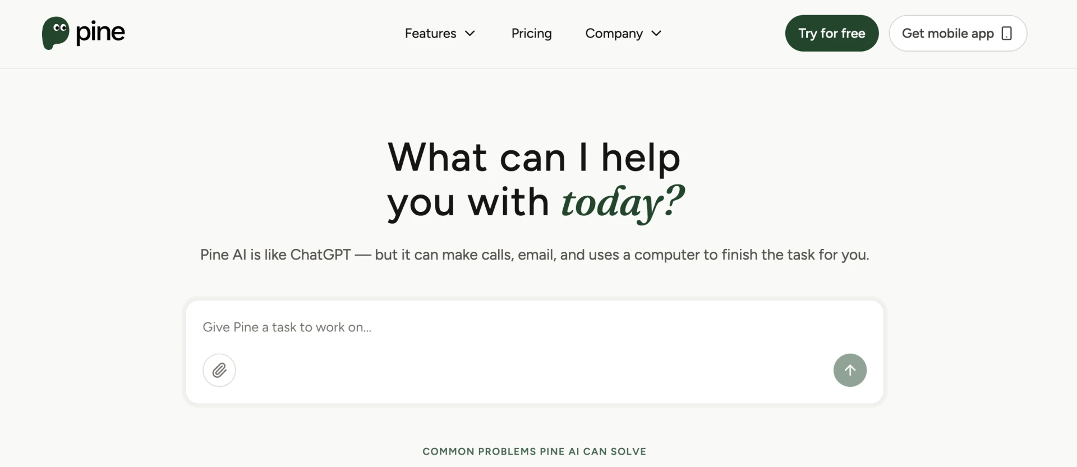1077x467 pixels.
Task: Click the pine wordmark to go home
Action: [x=101, y=33]
